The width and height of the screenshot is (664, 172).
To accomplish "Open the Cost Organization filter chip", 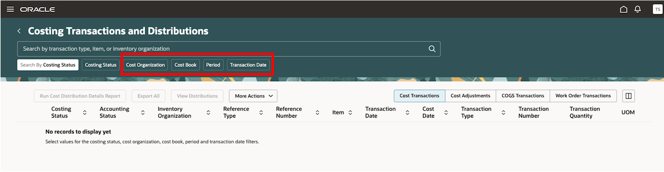I will click(146, 65).
